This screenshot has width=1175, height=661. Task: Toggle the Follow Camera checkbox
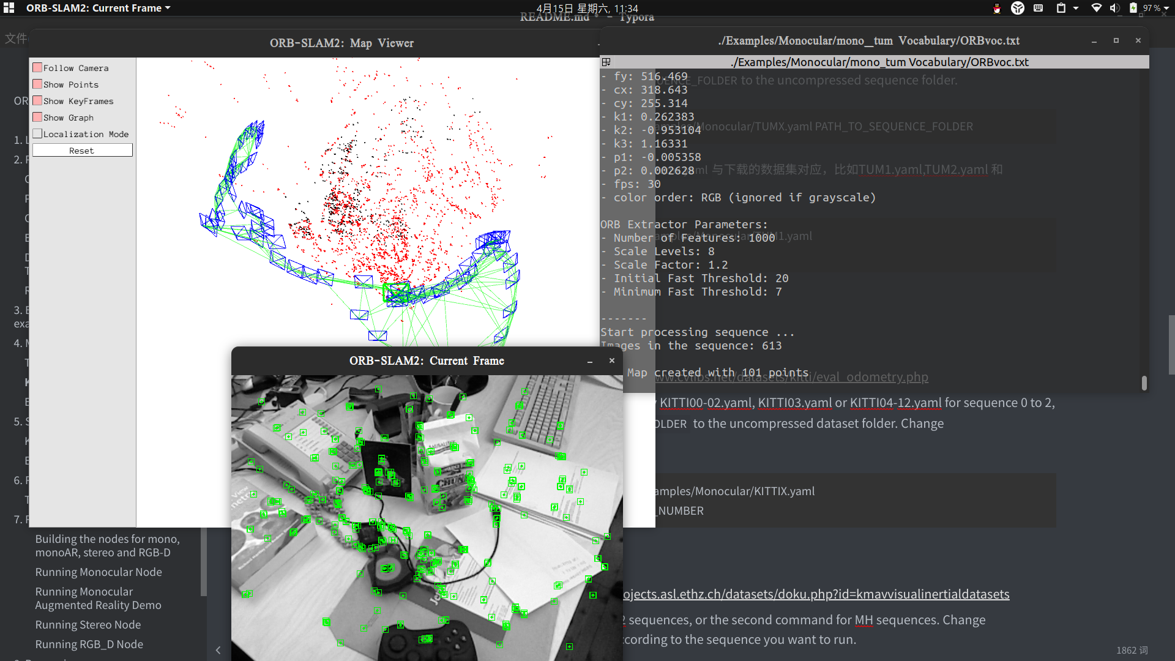click(x=37, y=67)
